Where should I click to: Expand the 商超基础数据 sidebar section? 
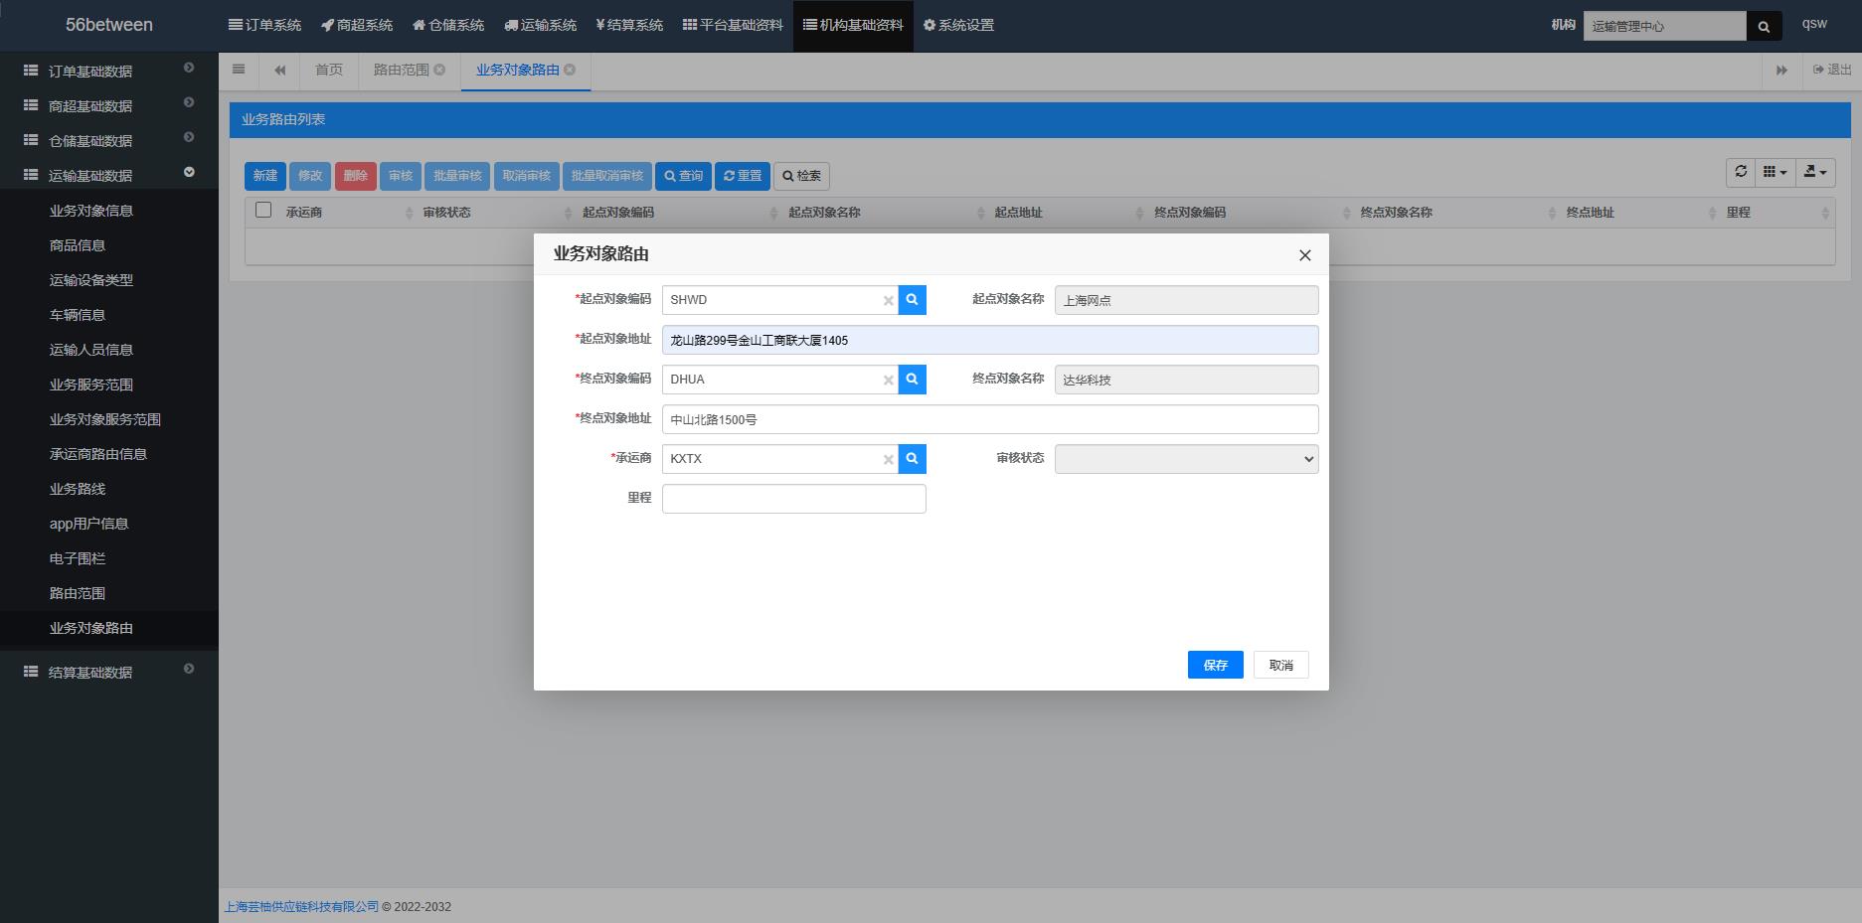click(109, 105)
